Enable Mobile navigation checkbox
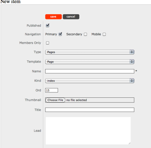 tap(104, 34)
